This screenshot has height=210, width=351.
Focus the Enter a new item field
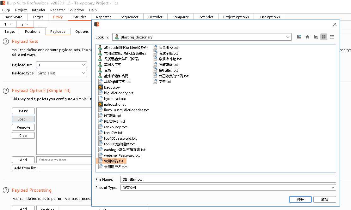[64, 160]
